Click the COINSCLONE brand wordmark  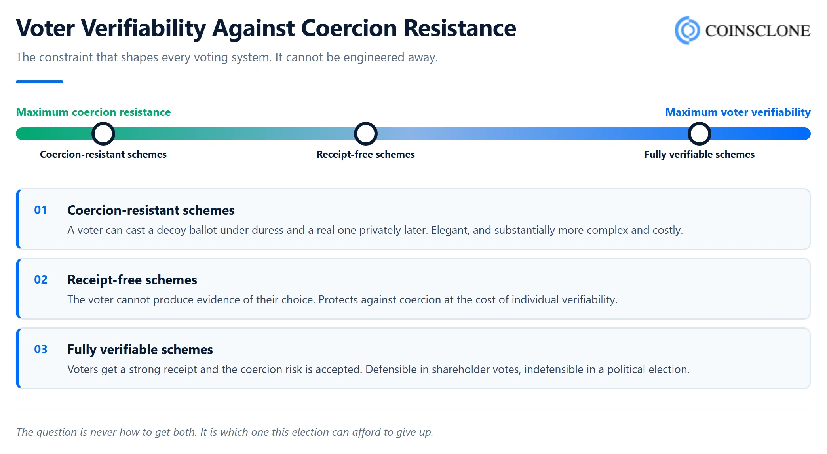(758, 31)
